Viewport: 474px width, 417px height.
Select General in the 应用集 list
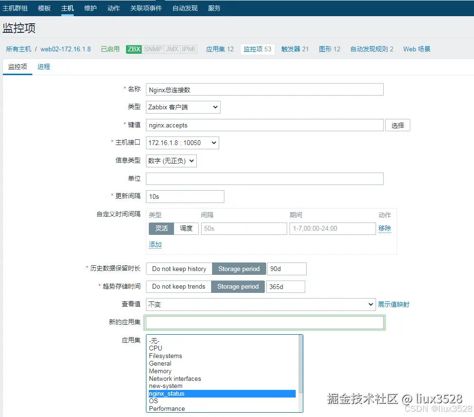(x=222, y=363)
